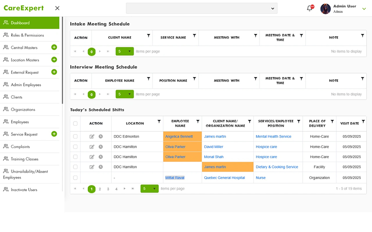Image resolution: width=372 pixels, height=232 pixels.
Task: Select checkbox for Quebec General Hospital row
Action: tap(75, 178)
